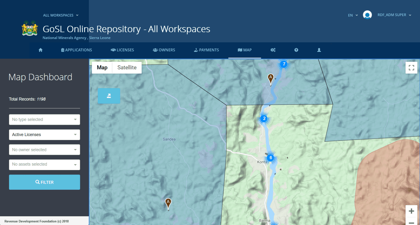Toggle fullscreen map view

pyautogui.click(x=411, y=68)
